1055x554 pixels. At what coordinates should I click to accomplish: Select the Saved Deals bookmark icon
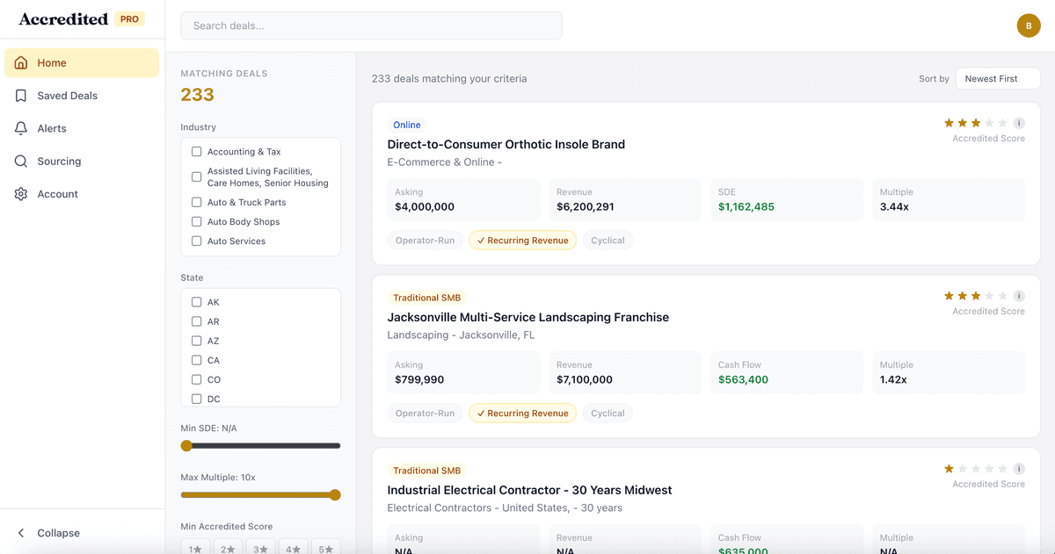[20, 95]
